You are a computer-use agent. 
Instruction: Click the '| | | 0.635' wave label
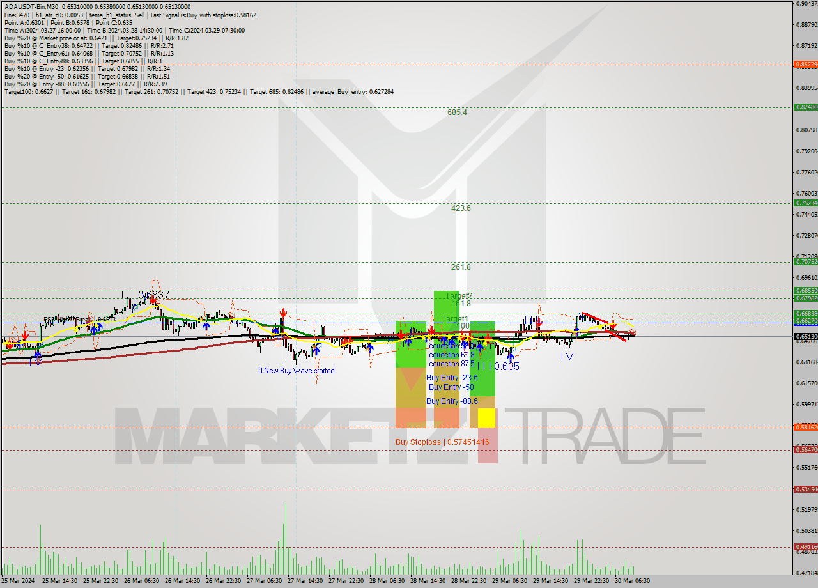(x=498, y=366)
